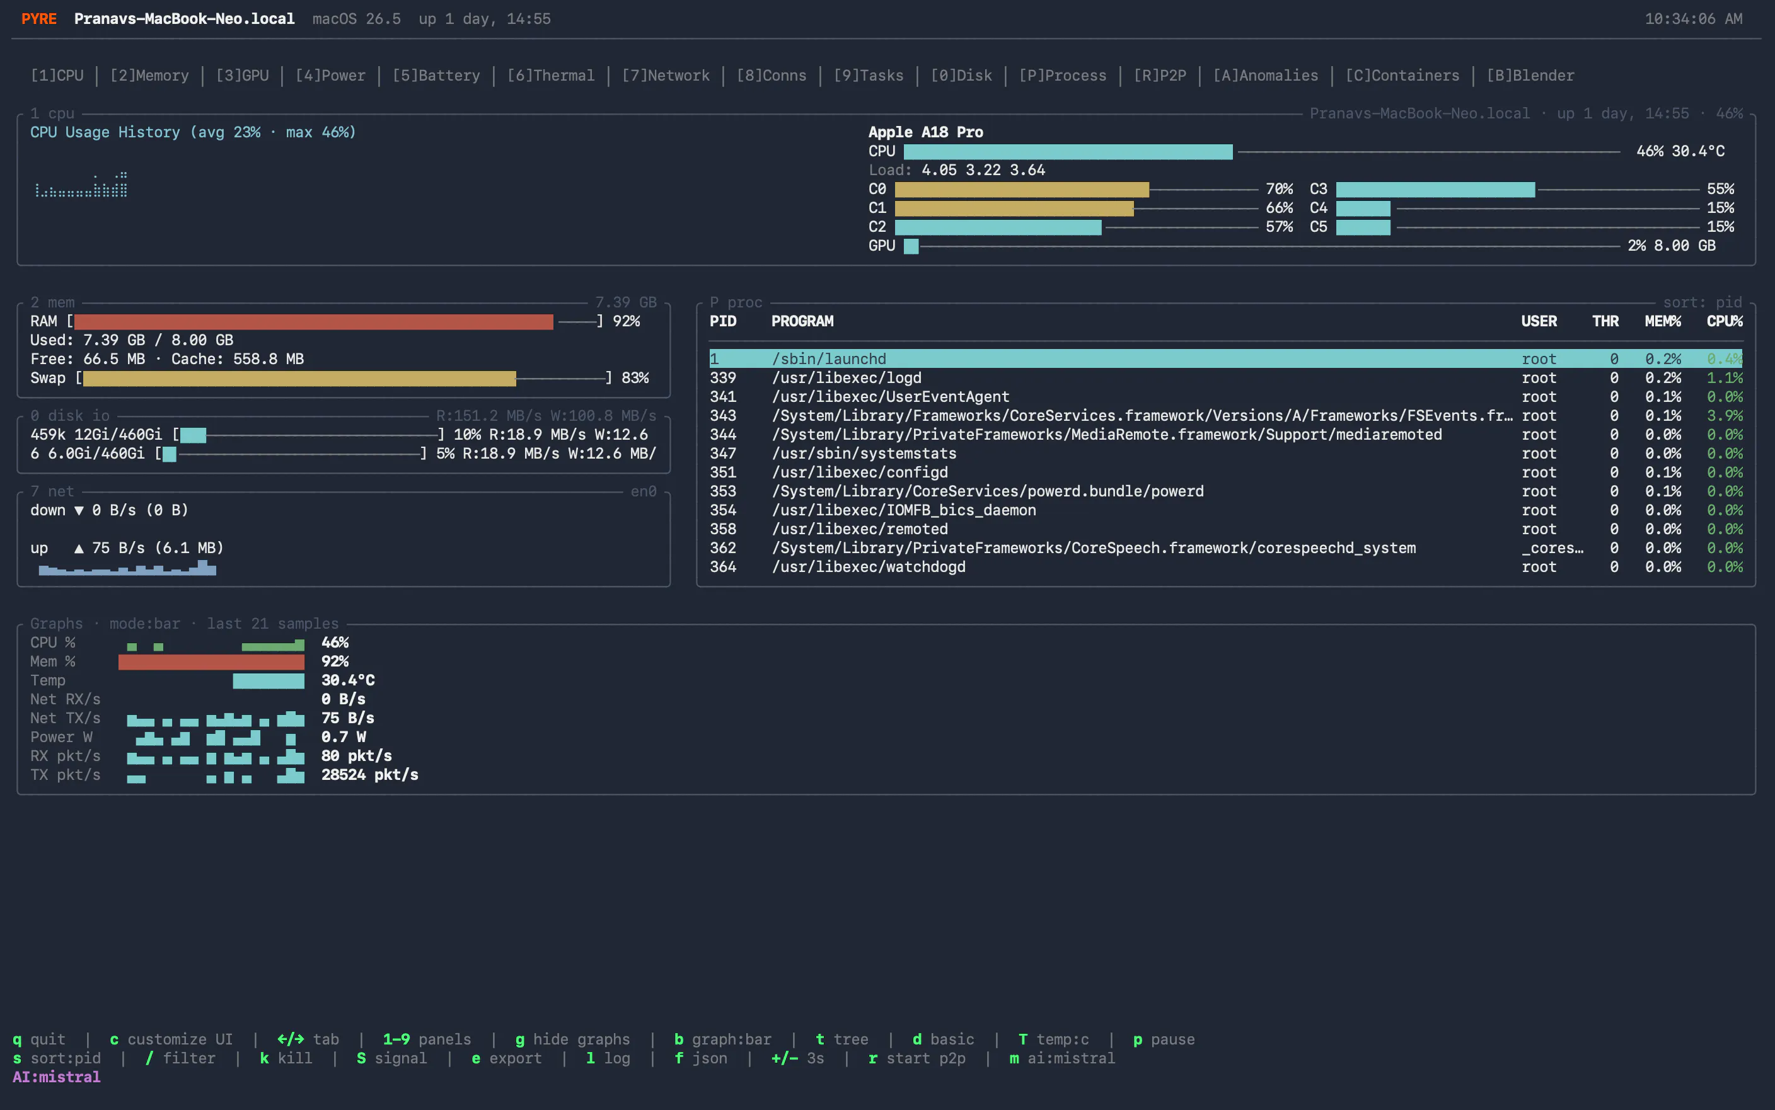Toggle 'T temp:c' unit hint
This screenshot has width=1775, height=1110.
[1054, 1039]
